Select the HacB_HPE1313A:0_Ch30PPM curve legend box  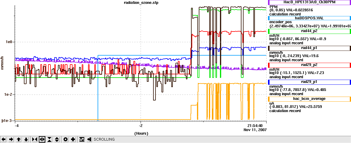(x=309, y=2)
